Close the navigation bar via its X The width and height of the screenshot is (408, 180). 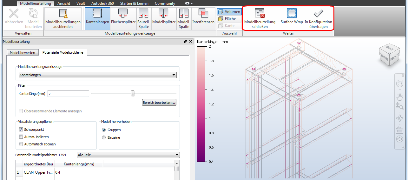pyautogui.click(x=403, y=75)
